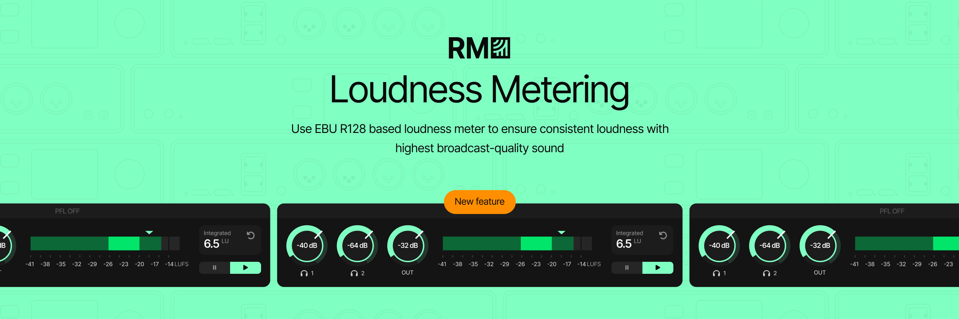Click headphone 1 icon in the middle panel

304,273
